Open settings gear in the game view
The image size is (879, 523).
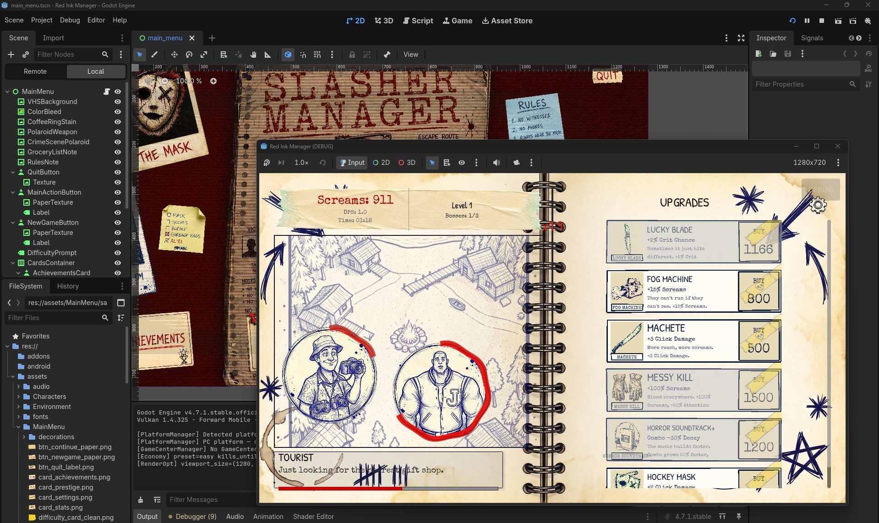(818, 204)
